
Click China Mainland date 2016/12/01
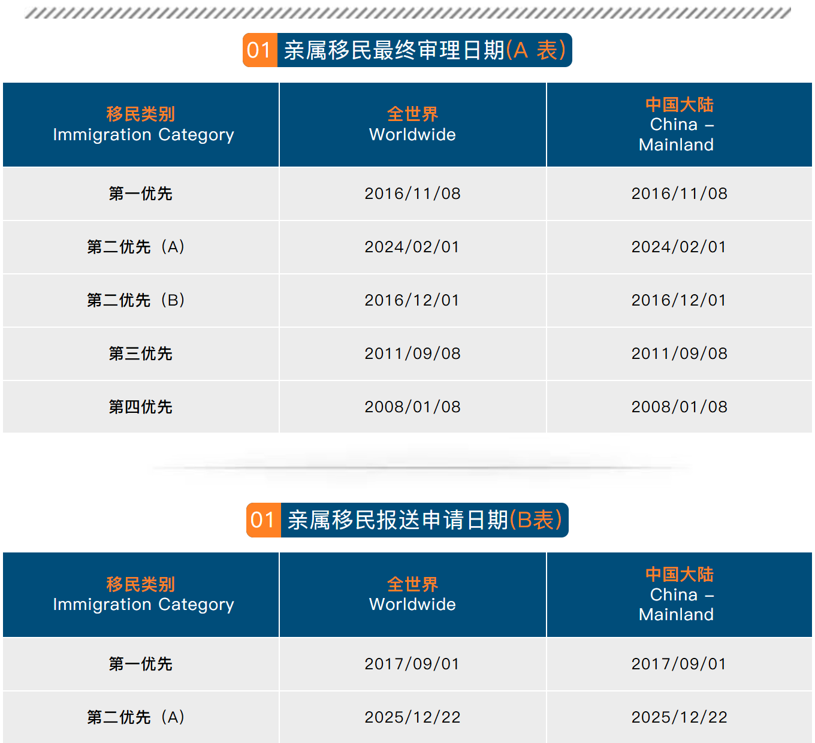click(679, 300)
